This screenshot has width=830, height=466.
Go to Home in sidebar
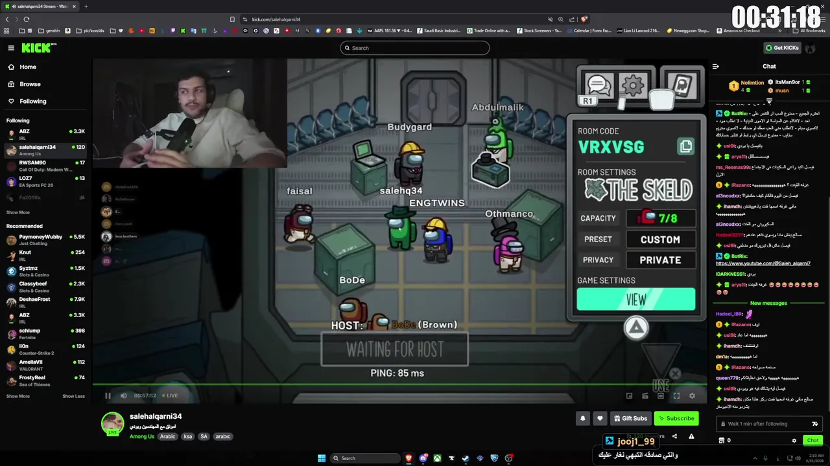28,67
